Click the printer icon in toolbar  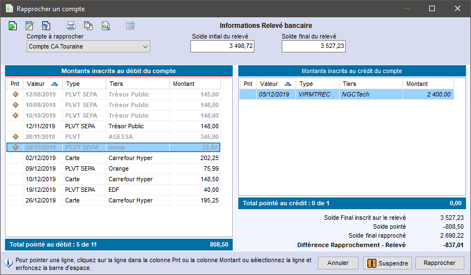(x=71, y=26)
